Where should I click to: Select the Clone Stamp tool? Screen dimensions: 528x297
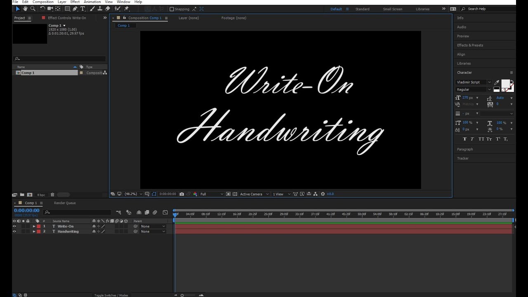(99, 9)
